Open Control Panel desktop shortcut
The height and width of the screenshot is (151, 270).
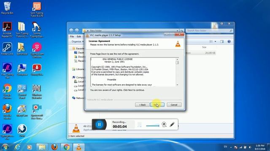coord(22,91)
